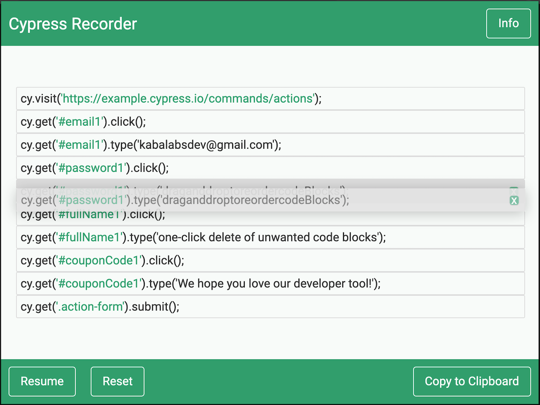This screenshot has height=405, width=540.
Task: Copy the recorded code to clipboard
Action: point(471,381)
